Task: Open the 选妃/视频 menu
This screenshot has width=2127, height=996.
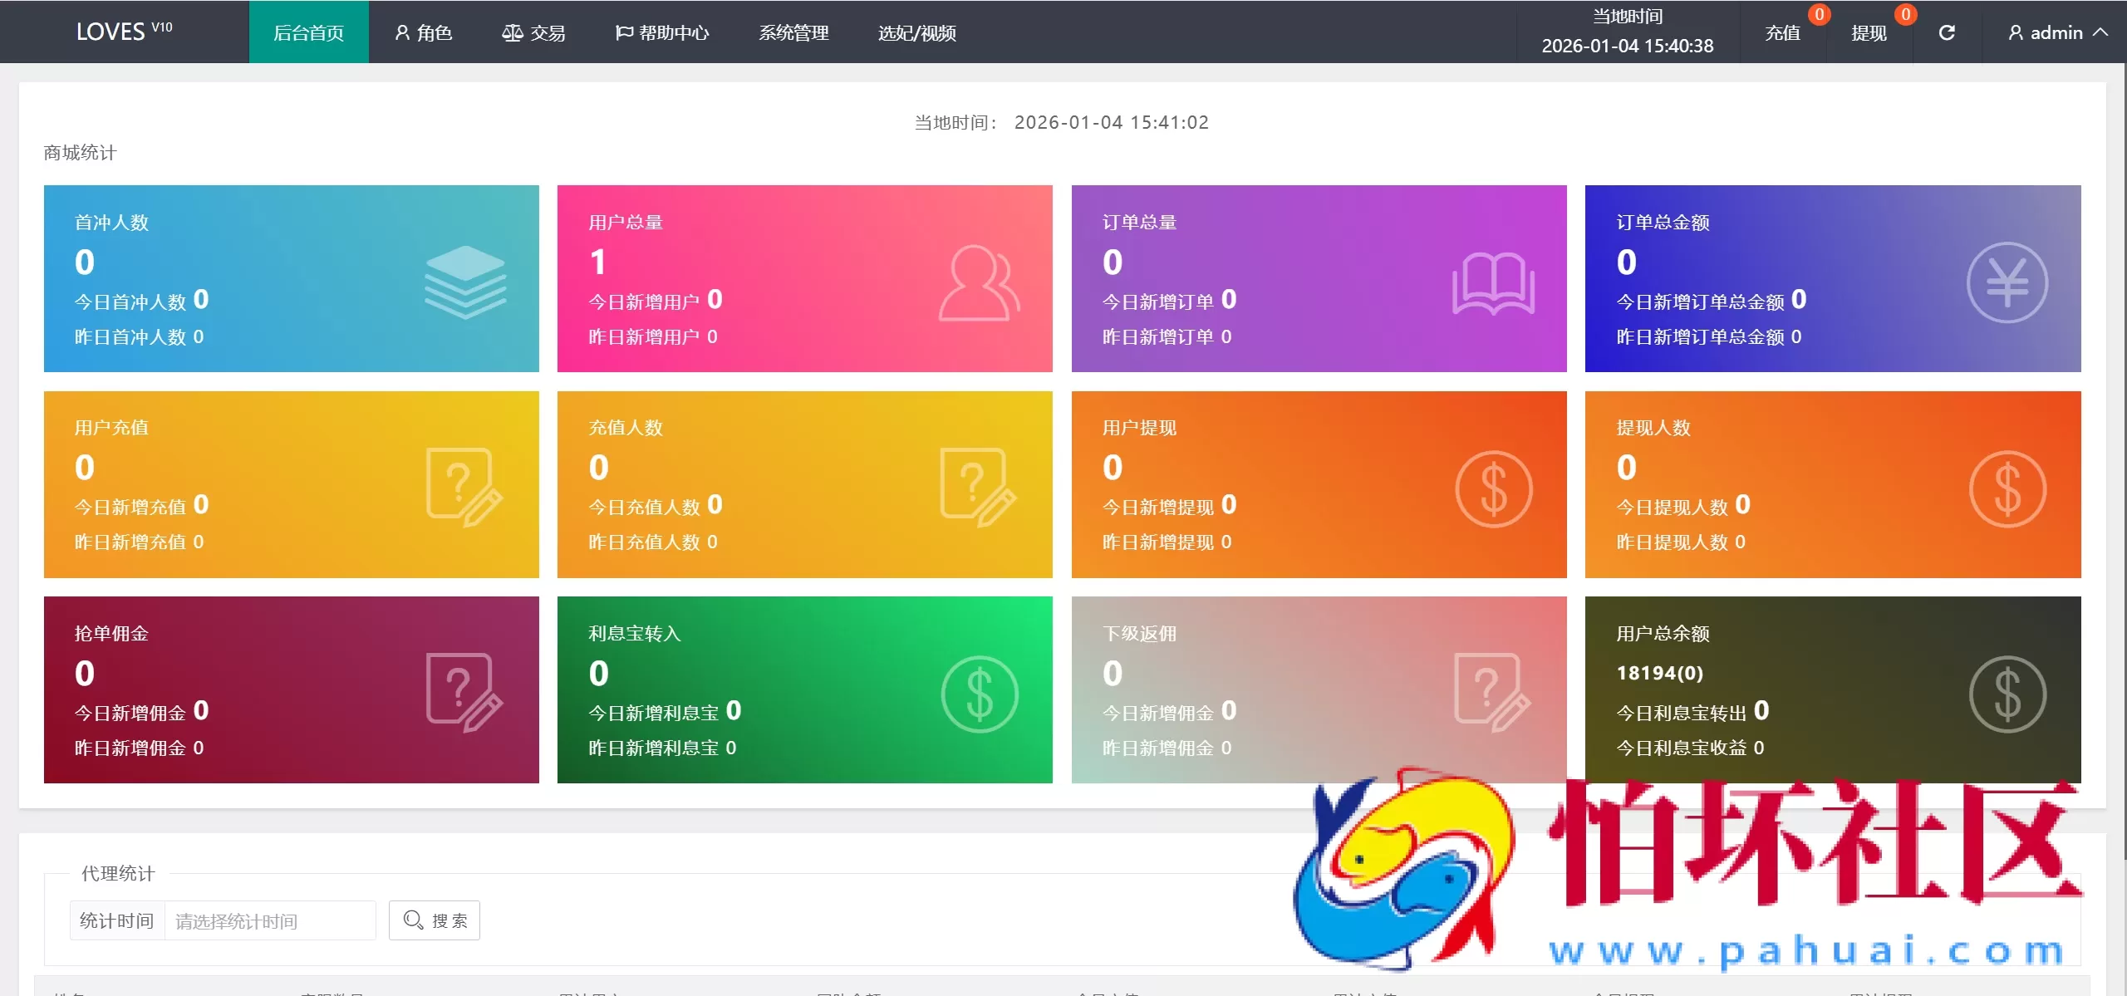Action: coord(917,33)
